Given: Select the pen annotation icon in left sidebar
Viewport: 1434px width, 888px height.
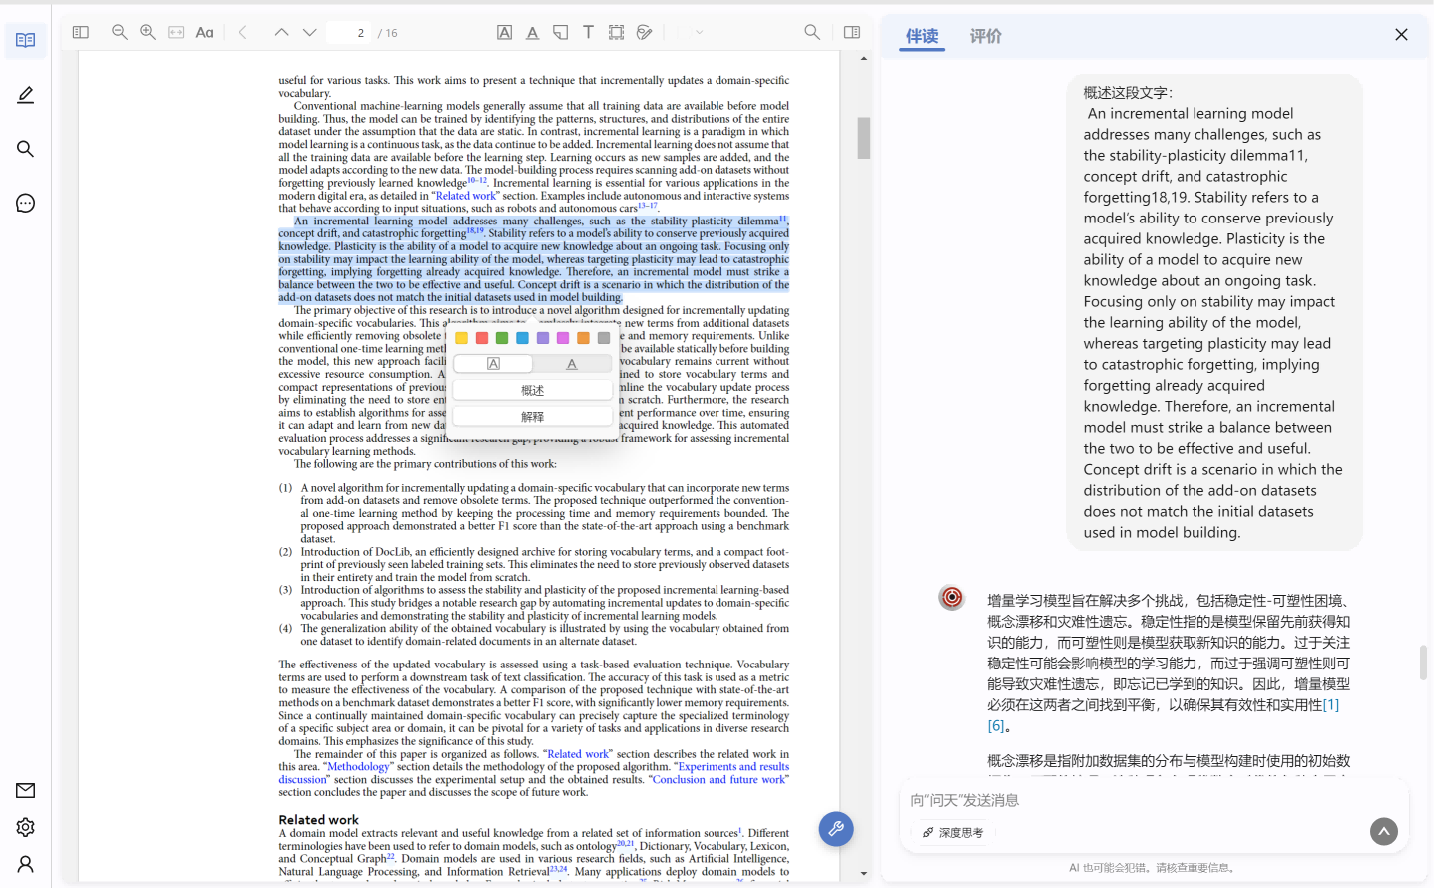Looking at the screenshot, I should click(26, 95).
